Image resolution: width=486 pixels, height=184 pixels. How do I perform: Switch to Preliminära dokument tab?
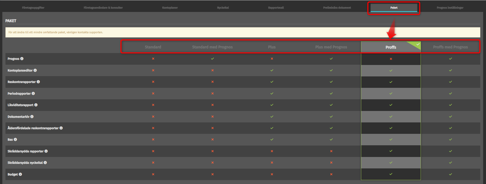(x=337, y=8)
